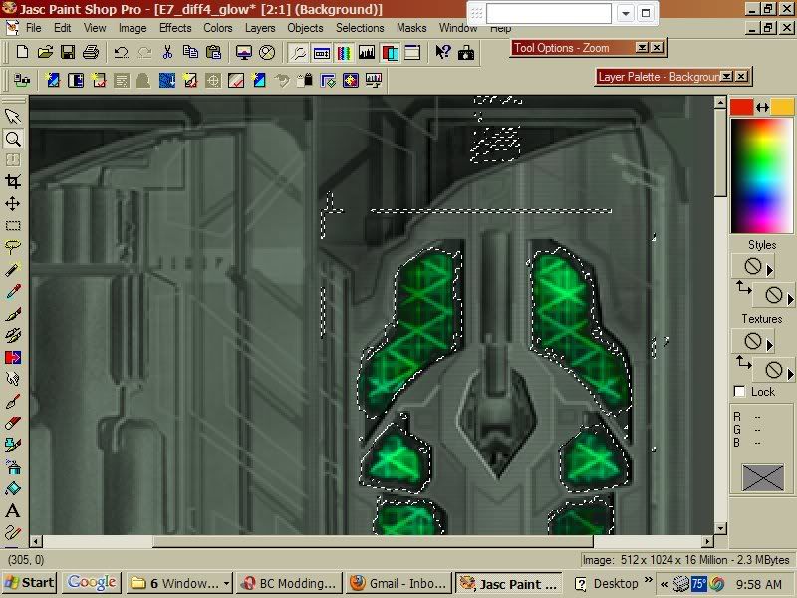Toggle the Layer Palette toolbar button
Screen dimensions: 797x598
pos(390,53)
